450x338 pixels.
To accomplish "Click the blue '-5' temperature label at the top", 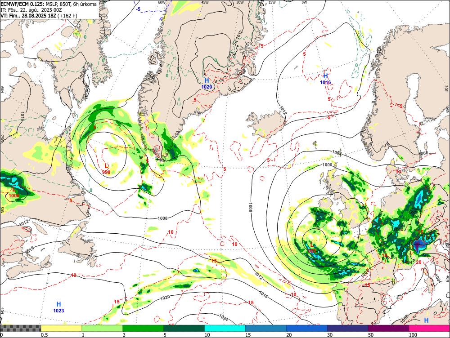I will point(138,9).
